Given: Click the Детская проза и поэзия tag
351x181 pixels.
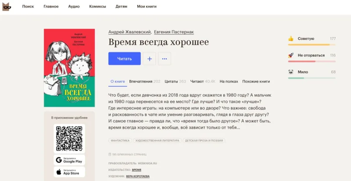Looking at the screenshot, I should 204,141.
